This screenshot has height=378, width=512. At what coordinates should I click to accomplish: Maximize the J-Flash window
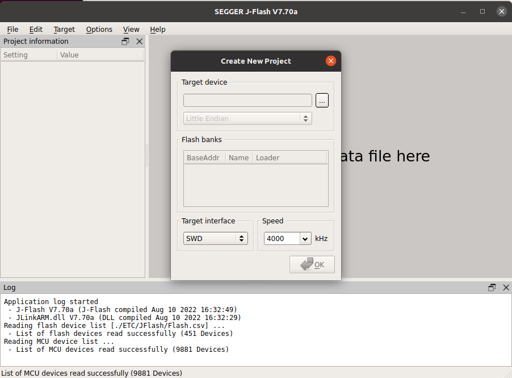[482, 12]
